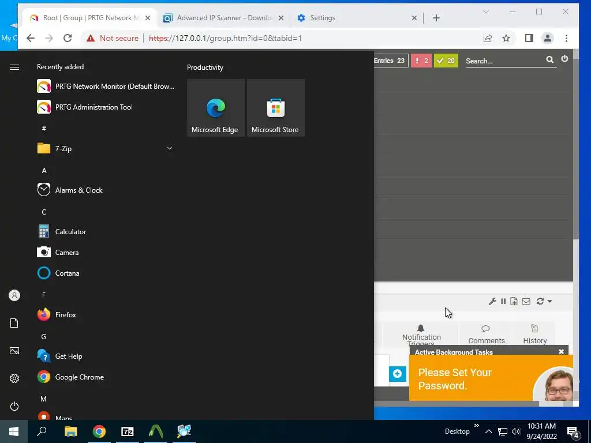Screen dimensions: 591x443
Task: Click the volume speaker tray icon
Action: tap(515, 431)
